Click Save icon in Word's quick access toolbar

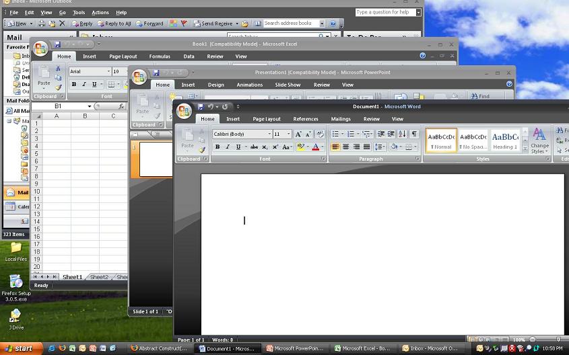pyautogui.click(x=200, y=106)
